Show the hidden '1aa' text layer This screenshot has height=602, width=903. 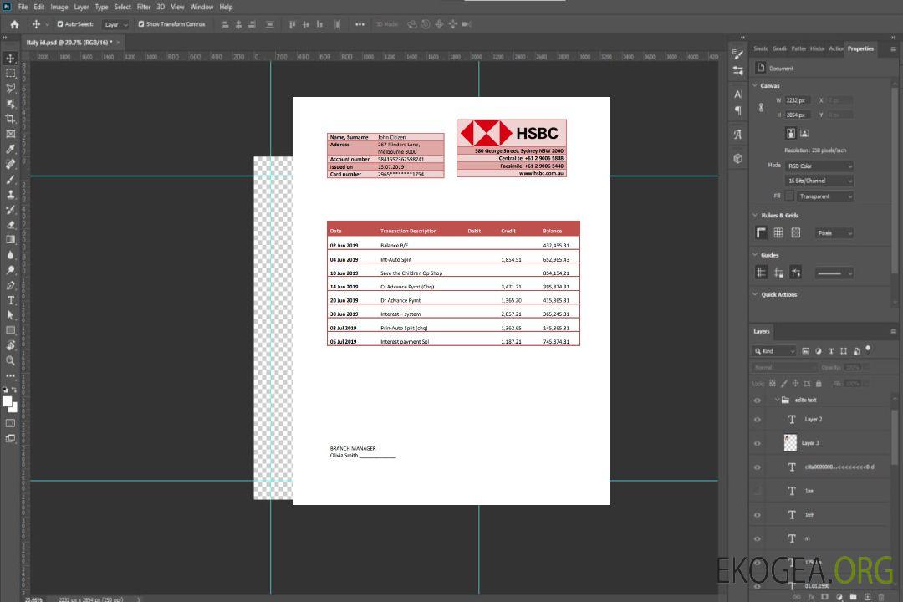click(758, 491)
